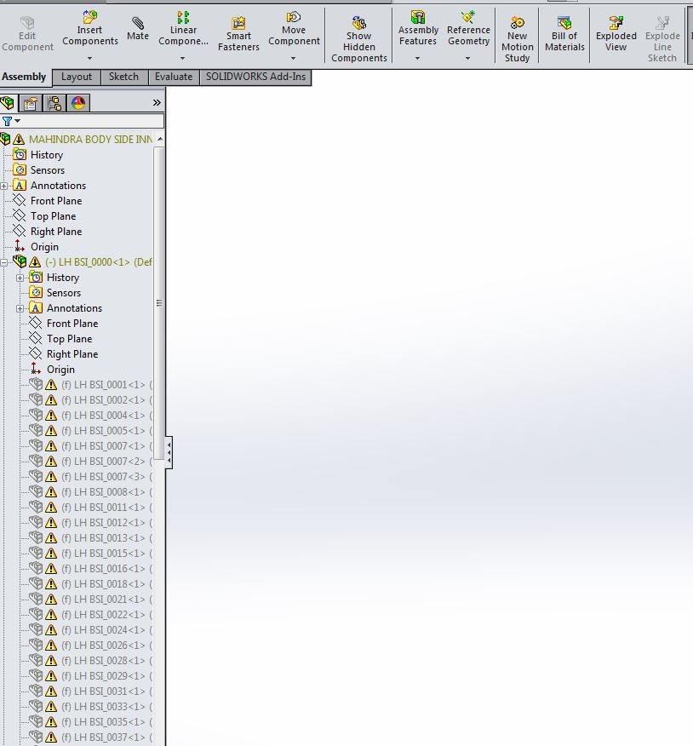The width and height of the screenshot is (693, 746).
Task: Open Move Component dropdown arrow
Action: (293, 58)
